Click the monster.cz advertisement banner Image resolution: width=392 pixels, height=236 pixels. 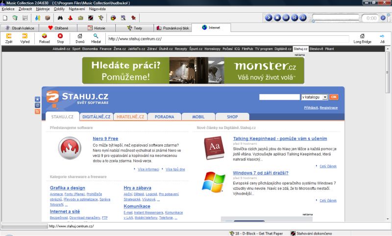193,70
